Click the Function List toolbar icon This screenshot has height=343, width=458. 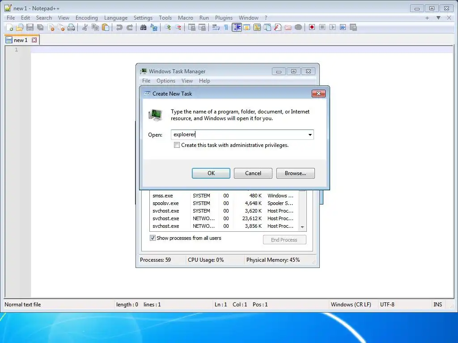[x=278, y=27]
